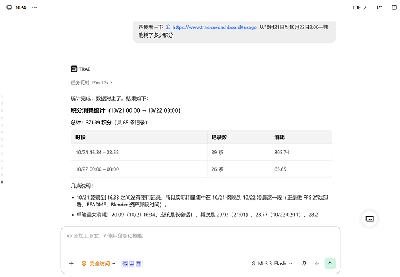The width and height of the screenshot is (400, 277).
Task: Click the orange shield access icon
Action: 84,264
